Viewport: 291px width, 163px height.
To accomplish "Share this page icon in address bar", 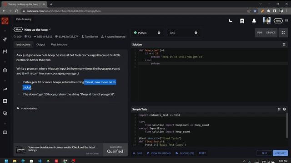I will point(249,11).
